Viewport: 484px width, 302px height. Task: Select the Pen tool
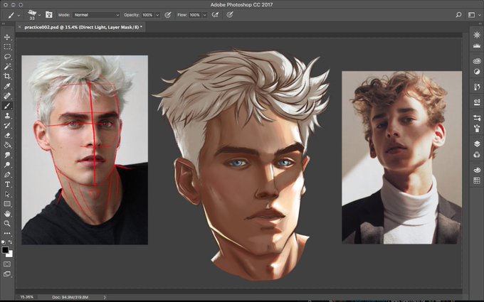[x=7, y=175]
